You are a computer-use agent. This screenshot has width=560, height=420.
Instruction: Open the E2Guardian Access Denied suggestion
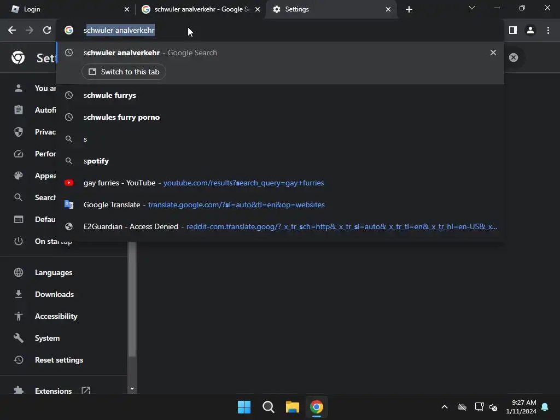[x=280, y=226]
